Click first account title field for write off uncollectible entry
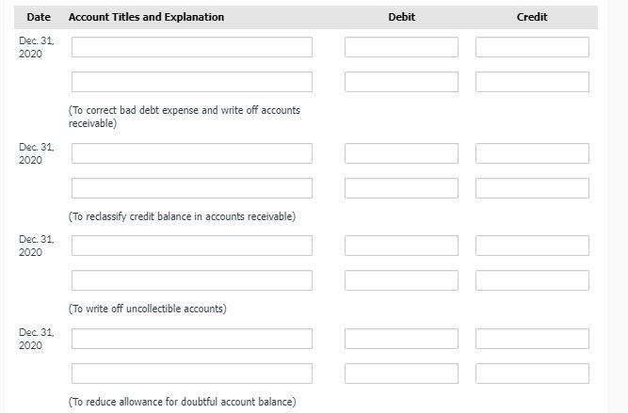 192,246
